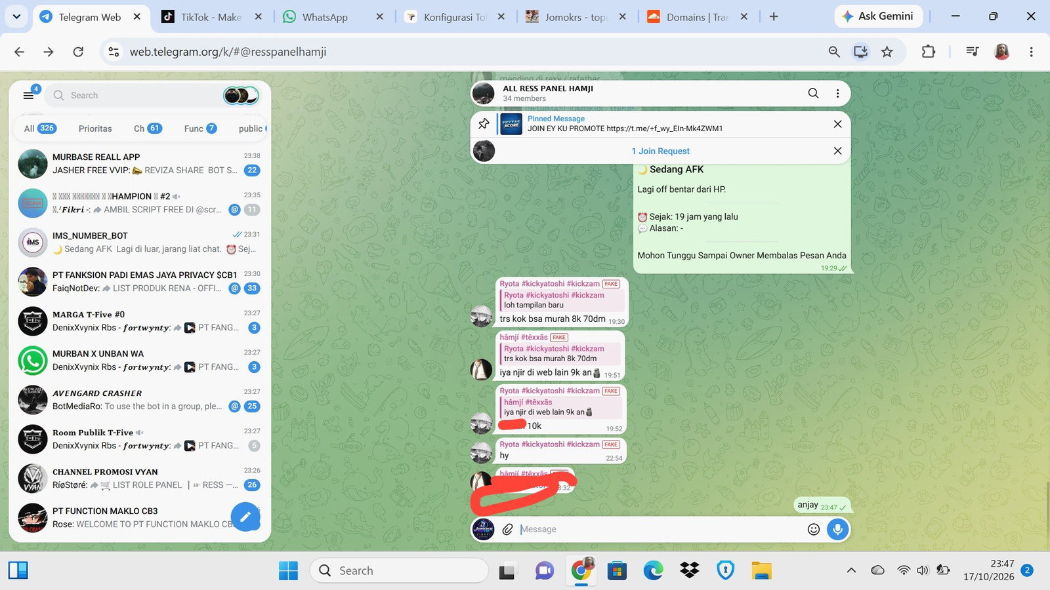
Task: Open the chat's three-dot more options menu
Action: coord(837,93)
